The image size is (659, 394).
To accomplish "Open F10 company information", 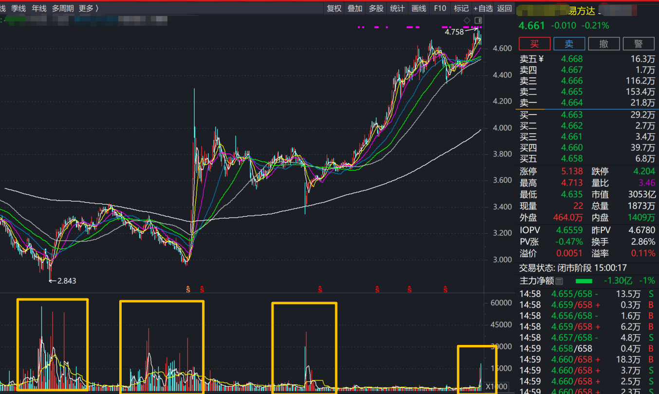I will [x=440, y=8].
